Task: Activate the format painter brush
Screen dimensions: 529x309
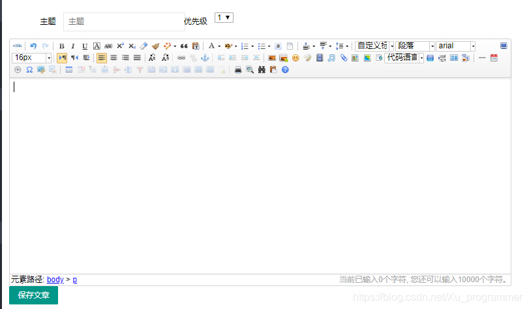Action: (x=155, y=46)
